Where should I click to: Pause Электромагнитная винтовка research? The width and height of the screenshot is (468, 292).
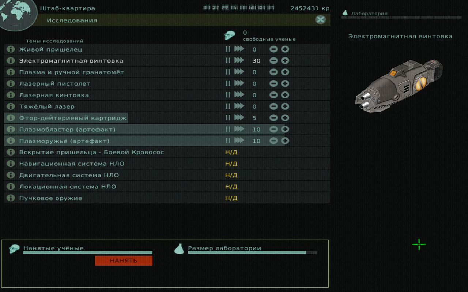(228, 60)
